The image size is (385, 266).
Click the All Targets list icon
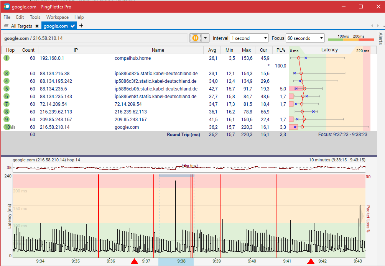click(6, 26)
